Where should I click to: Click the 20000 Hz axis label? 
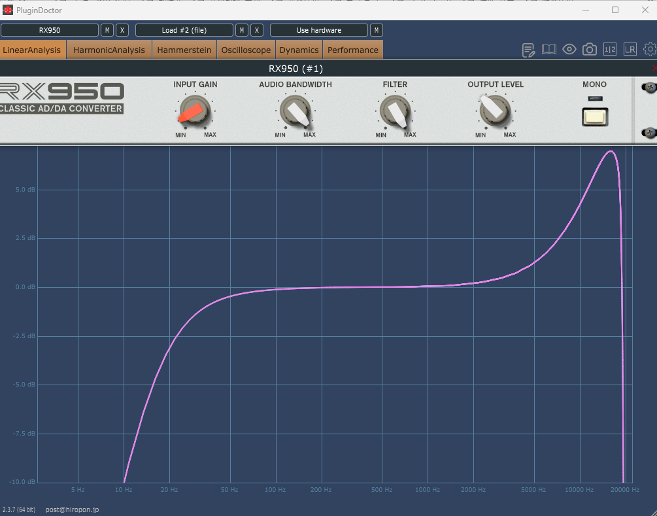coord(625,490)
